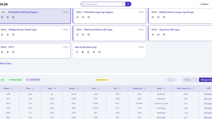Duplicate the Midday Movers (Large Cap Swings) scan
Viewport: 212px width, 119px height.
coord(164,17)
